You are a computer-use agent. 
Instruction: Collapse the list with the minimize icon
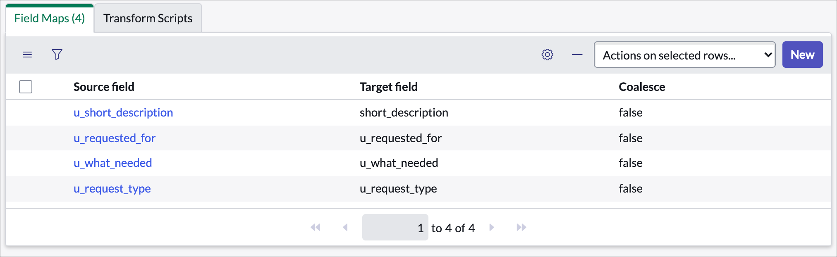tap(576, 54)
